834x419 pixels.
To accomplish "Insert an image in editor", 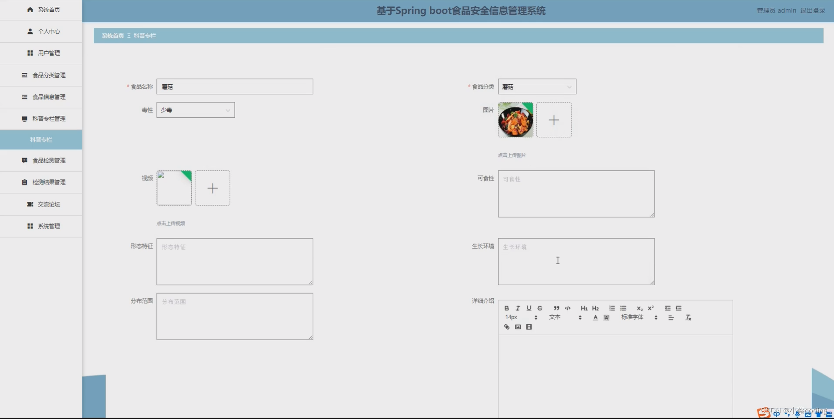I will coord(518,327).
